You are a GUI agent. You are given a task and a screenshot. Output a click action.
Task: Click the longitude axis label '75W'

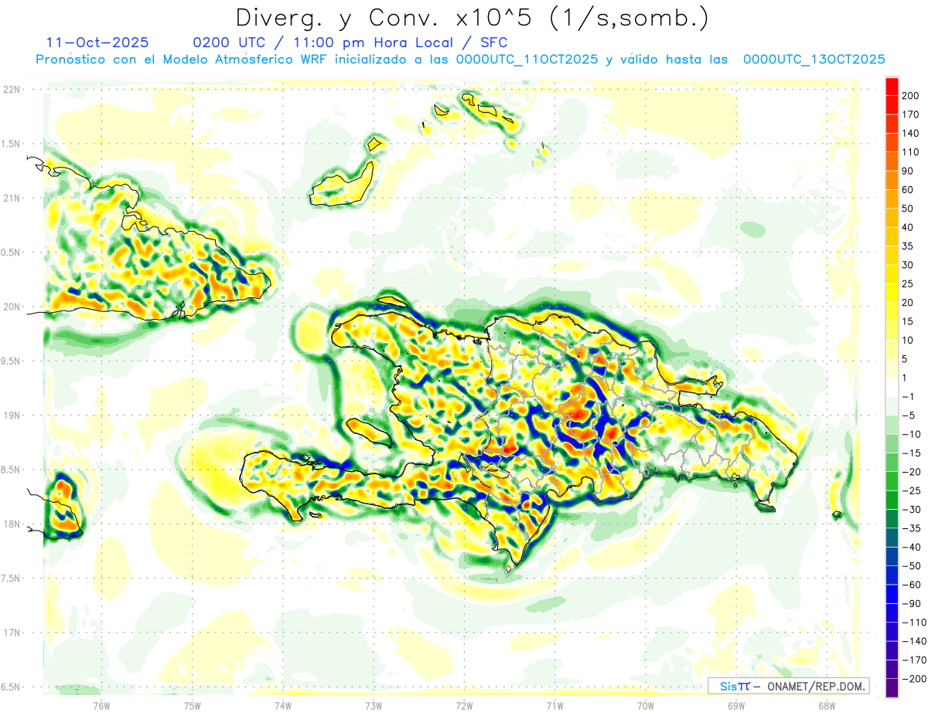click(x=192, y=706)
